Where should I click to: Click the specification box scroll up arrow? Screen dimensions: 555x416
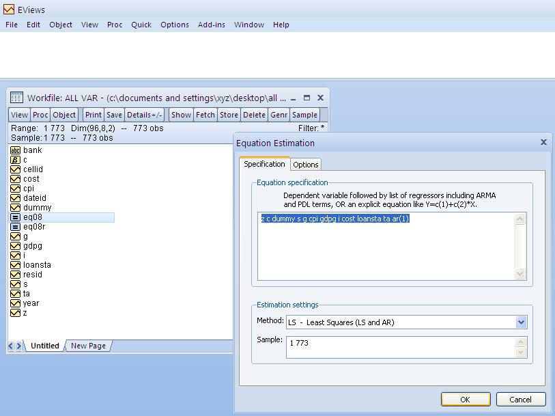tap(520, 219)
